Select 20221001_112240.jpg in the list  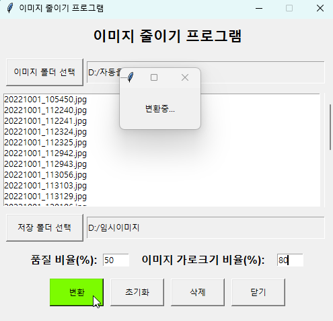[46, 110]
